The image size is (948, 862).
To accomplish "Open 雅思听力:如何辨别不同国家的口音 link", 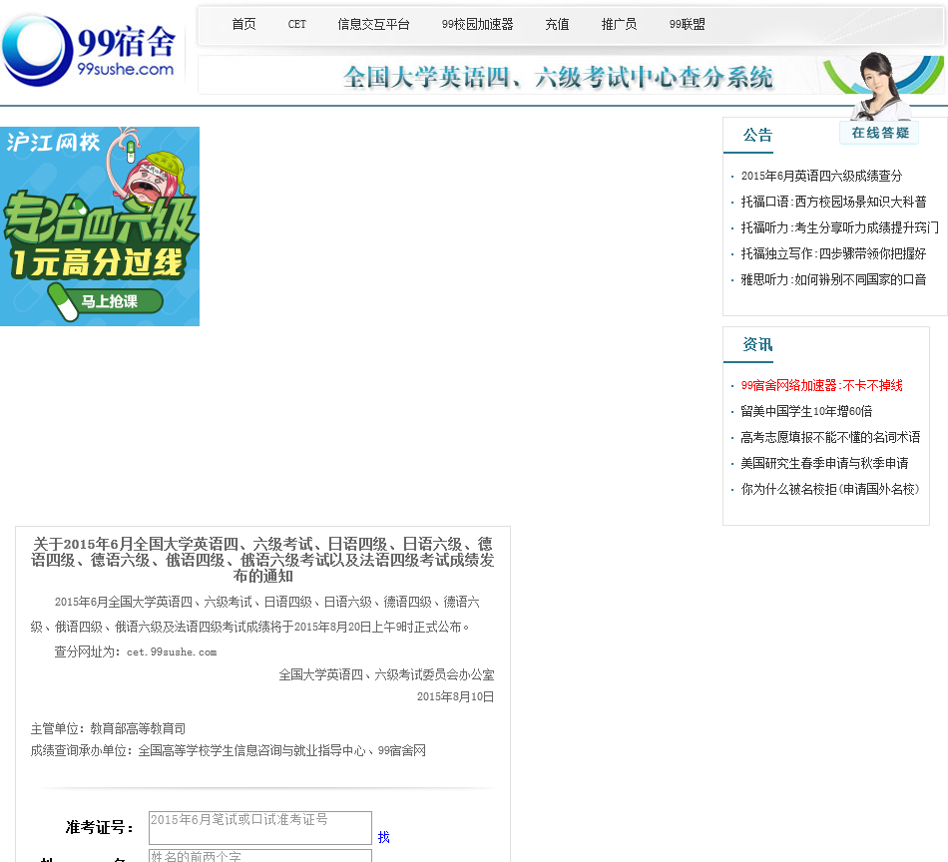I will point(833,280).
